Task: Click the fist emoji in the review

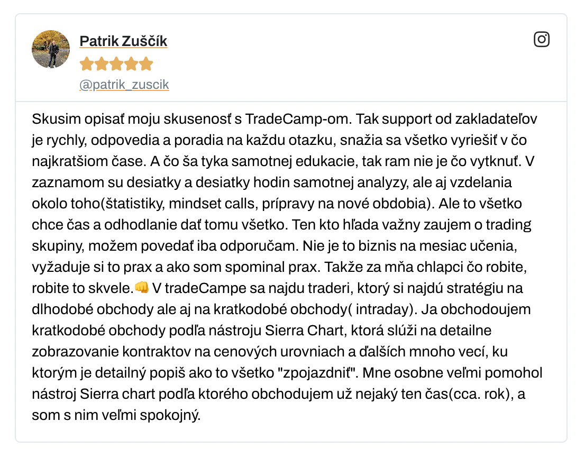Action: (142, 287)
